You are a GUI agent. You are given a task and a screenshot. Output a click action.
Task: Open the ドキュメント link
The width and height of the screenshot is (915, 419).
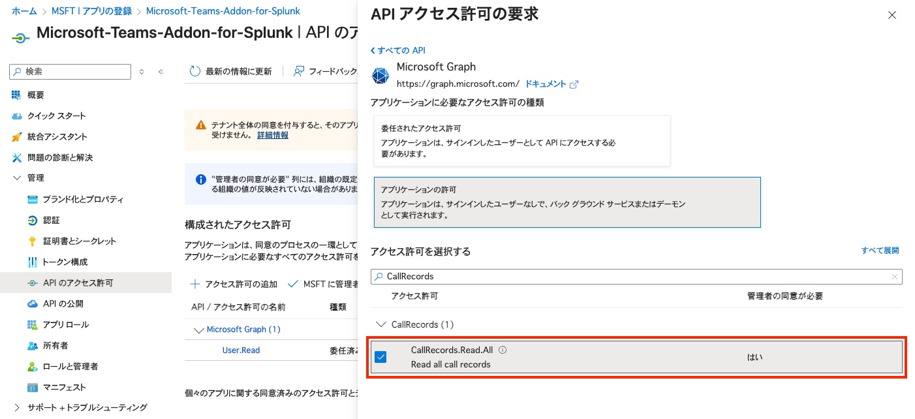point(546,84)
